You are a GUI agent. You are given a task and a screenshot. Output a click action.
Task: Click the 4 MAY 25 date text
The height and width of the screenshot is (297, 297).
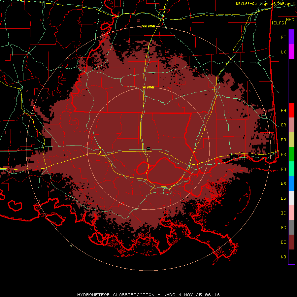[x=191, y=295]
